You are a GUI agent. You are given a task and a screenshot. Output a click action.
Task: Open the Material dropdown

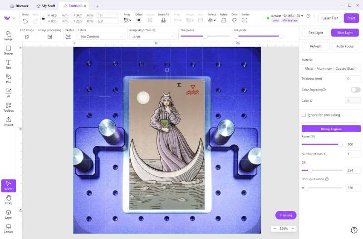[331, 69]
